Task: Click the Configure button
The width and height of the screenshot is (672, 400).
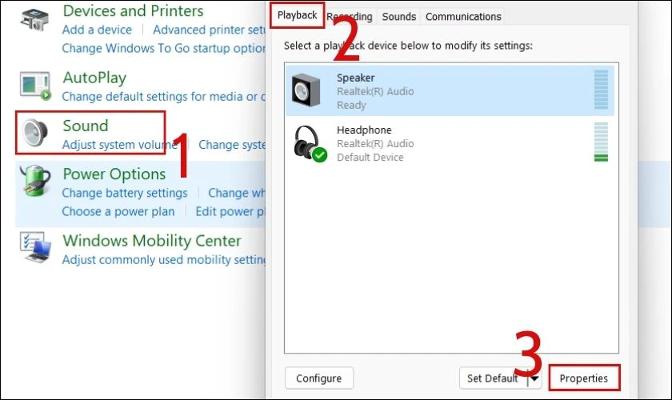Action: (x=319, y=378)
